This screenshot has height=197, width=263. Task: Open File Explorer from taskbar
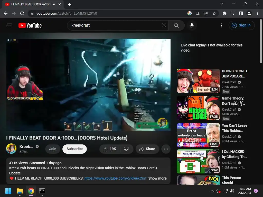(x=20, y=191)
